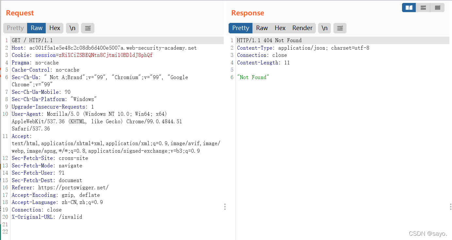Click the Content-Length: 11 header
Viewport: 452px width, 240px height.
(264, 63)
